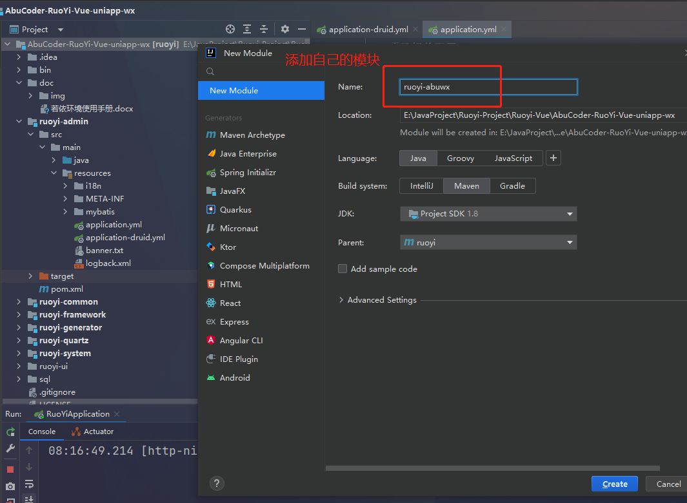687x503 pixels.
Task: Hide the Project tool window with minus icon
Action: pos(302,30)
